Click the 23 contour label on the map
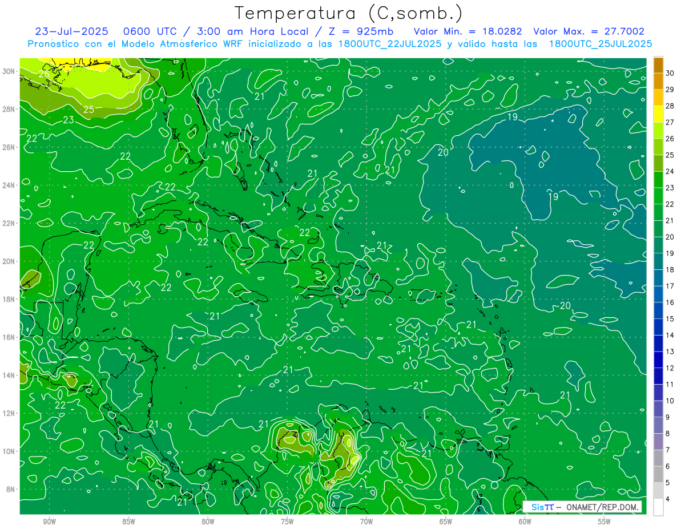This screenshot has height=529, width=685. point(68,120)
